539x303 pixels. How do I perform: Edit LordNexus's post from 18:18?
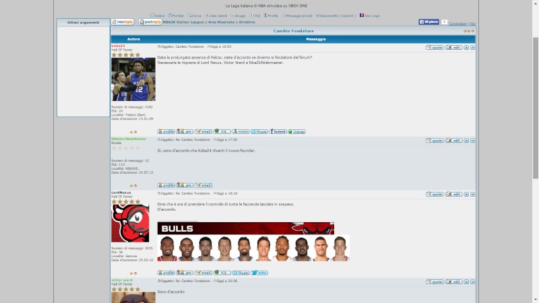(x=453, y=194)
